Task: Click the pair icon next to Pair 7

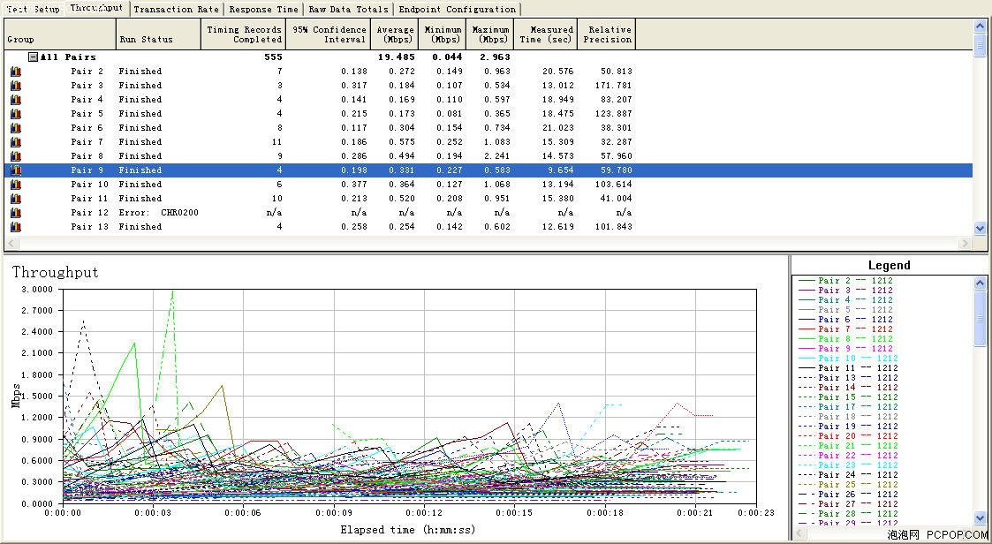Action: 16,142
